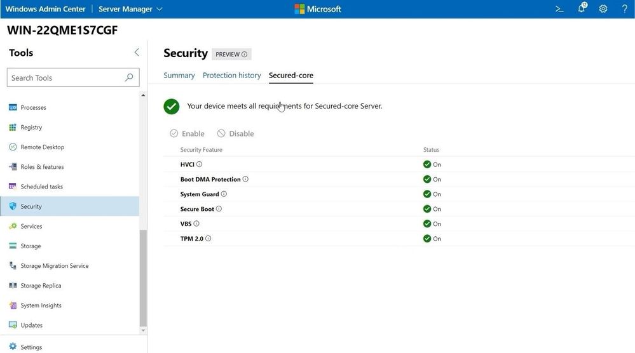Switch to Protection history tab
The image size is (635, 353).
coord(231,75)
